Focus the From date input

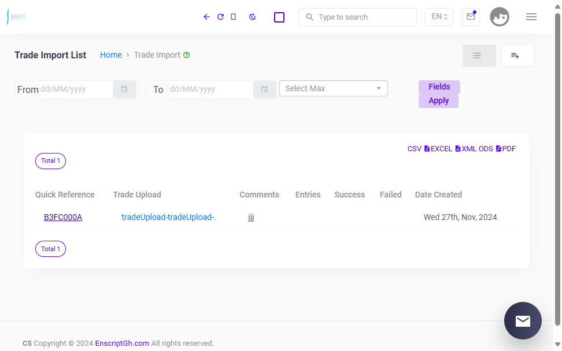[x=76, y=89]
